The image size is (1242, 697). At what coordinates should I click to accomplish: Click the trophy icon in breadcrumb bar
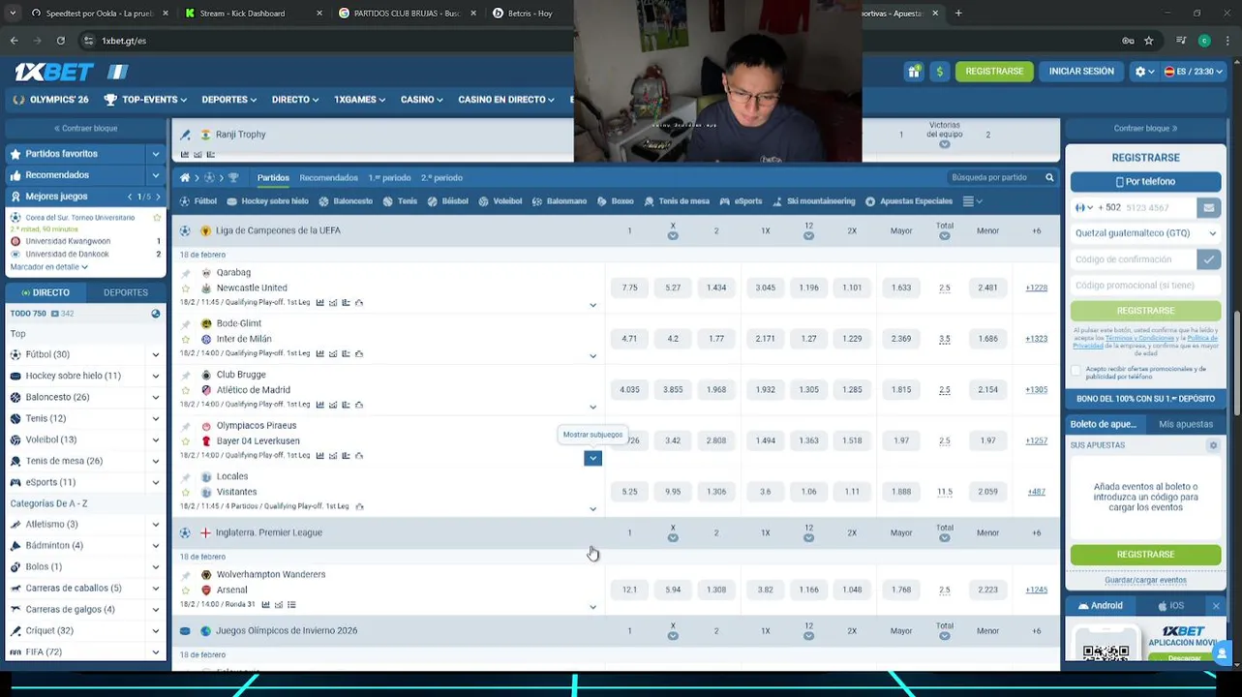(233, 178)
